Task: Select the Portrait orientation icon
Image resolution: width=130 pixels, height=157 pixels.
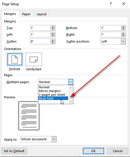Action: coord(15,59)
